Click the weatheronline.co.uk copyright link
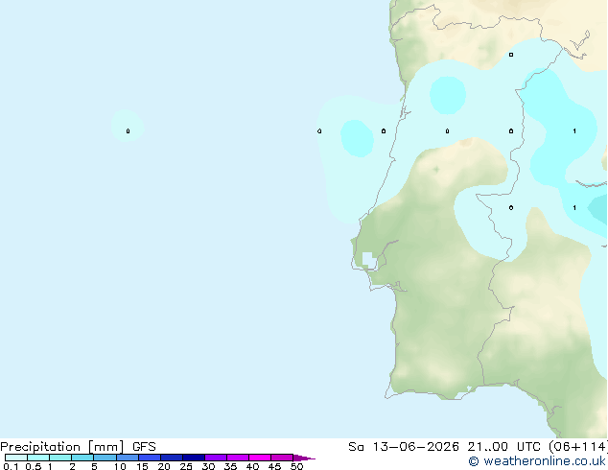608x470 pixels. [x=537, y=461]
